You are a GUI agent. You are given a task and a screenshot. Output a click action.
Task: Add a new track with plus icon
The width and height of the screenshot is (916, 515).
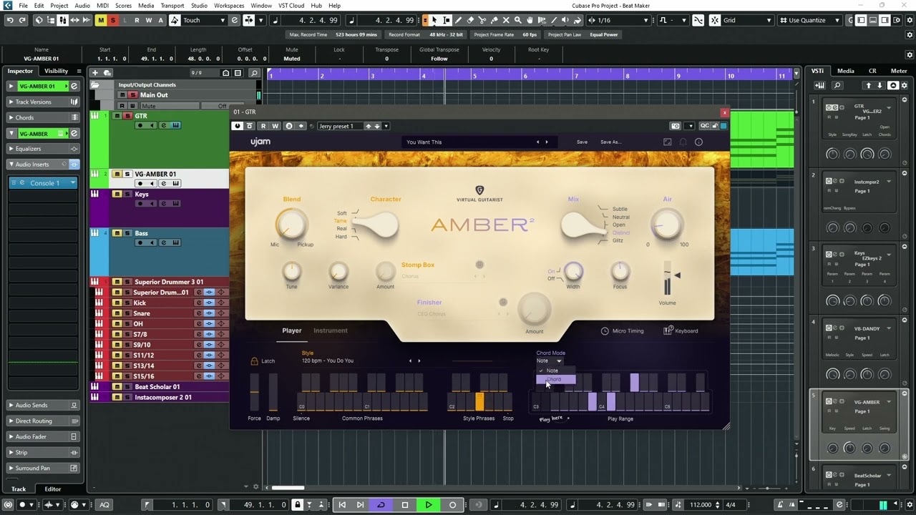pos(94,72)
